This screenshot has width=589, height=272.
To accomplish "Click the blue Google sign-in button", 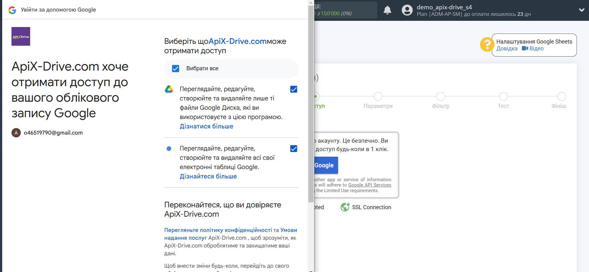I will click(326, 165).
